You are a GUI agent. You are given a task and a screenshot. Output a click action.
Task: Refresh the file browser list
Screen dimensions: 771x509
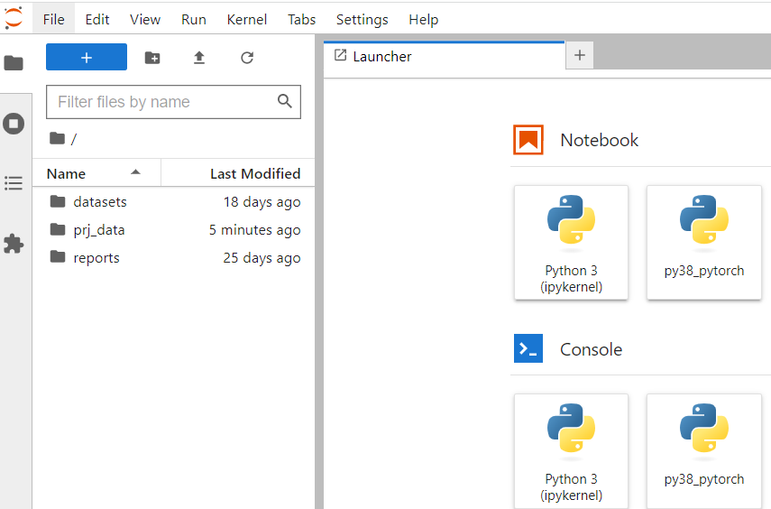[247, 58]
